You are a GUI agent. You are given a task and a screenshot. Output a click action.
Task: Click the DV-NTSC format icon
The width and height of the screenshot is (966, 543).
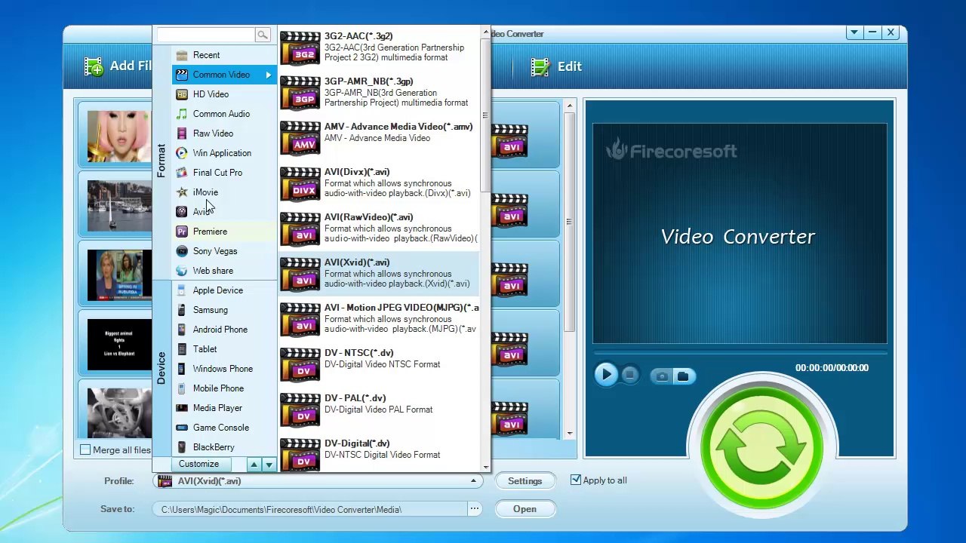pyautogui.click(x=300, y=365)
